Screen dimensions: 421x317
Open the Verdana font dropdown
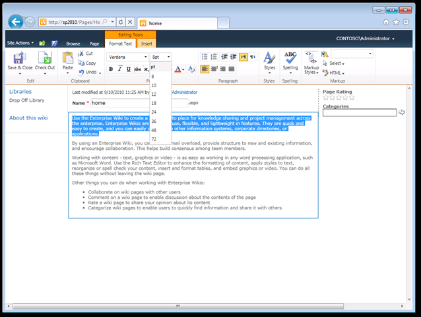pyautogui.click(x=127, y=57)
